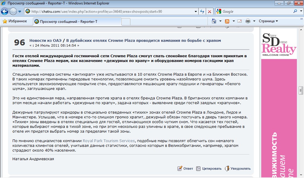Click the notify icon beside Уведомлять
Image resolution: width=304 pixels, height=178 pixels.
227,168
